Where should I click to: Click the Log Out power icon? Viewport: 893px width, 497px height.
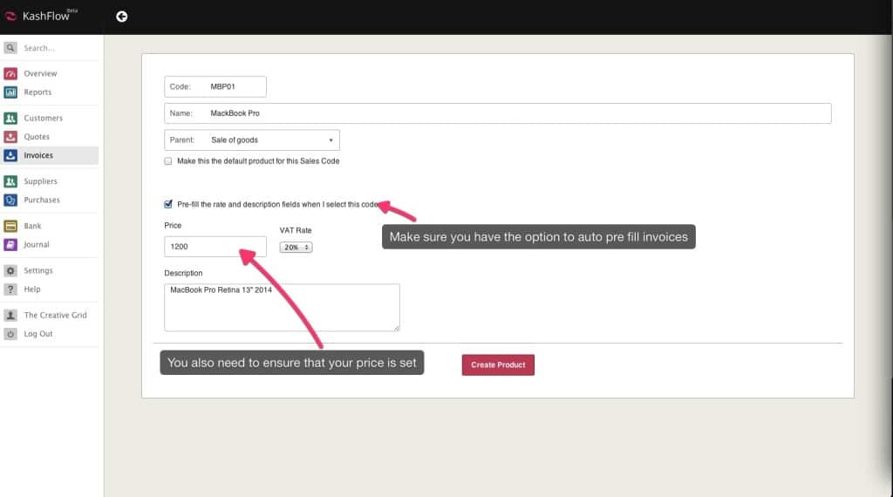coord(10,334)
